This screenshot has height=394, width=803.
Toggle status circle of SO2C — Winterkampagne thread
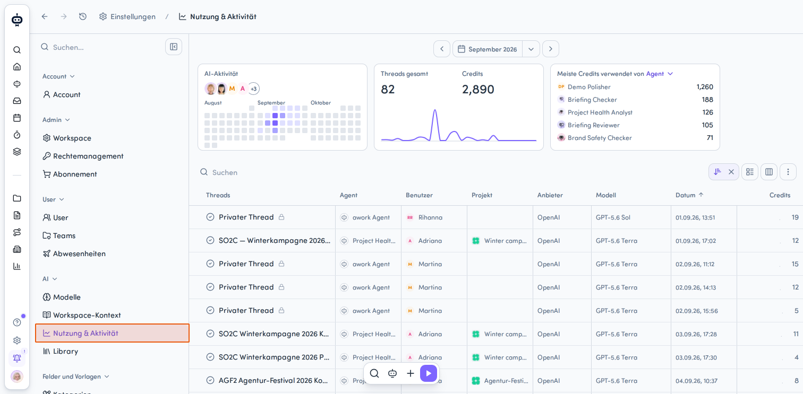click(x=210, y=240)
